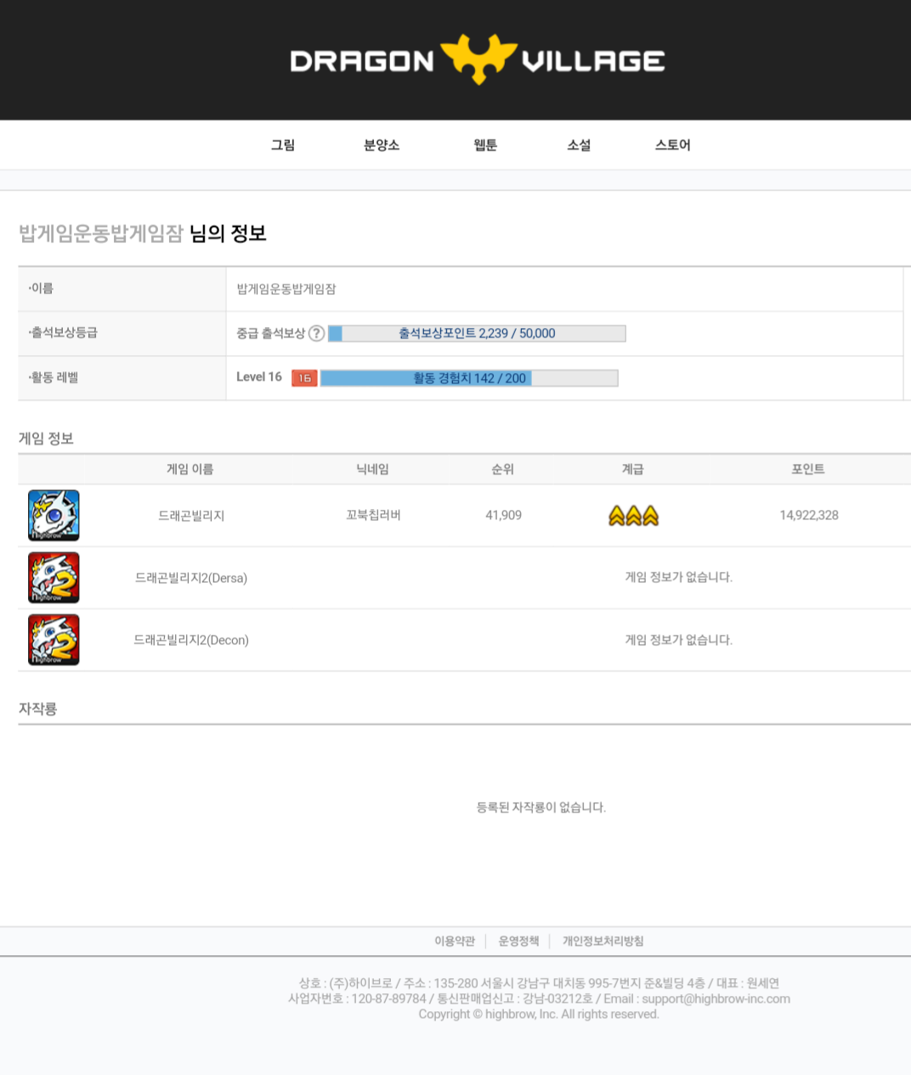
Task: Click the 활동 경험치 progress bar
Action: pos(469,378)
